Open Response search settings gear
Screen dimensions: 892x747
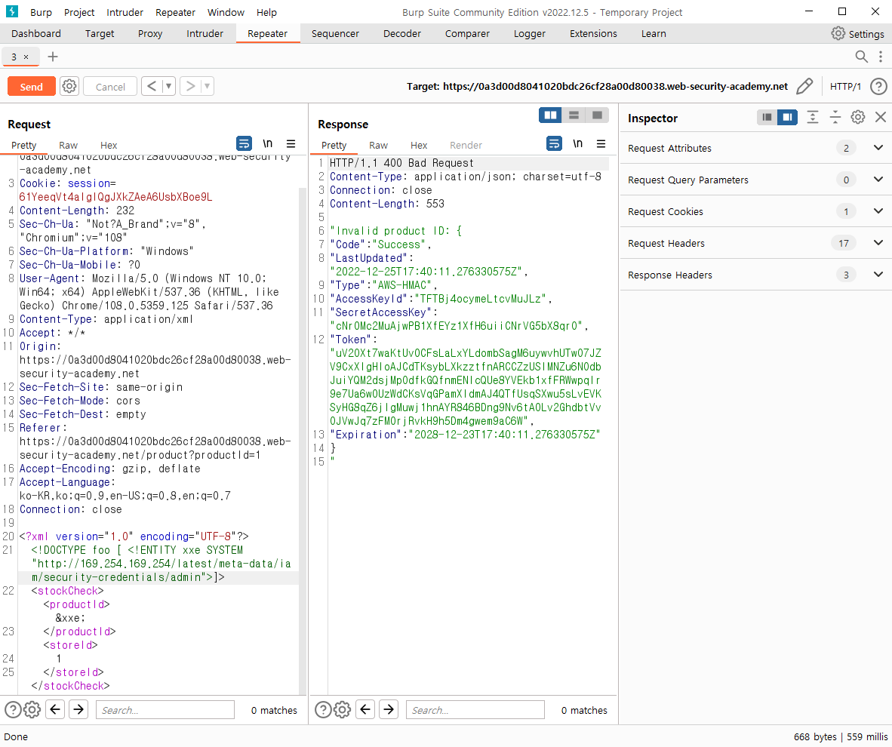point(343,709)
